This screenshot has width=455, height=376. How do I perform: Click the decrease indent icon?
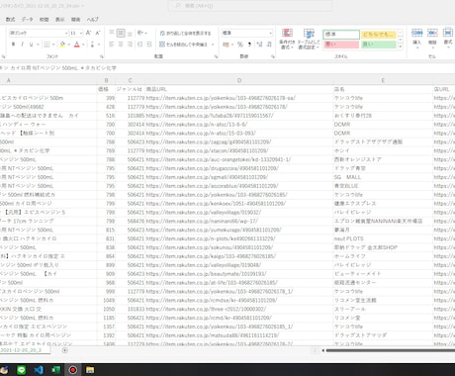[139, 45]
